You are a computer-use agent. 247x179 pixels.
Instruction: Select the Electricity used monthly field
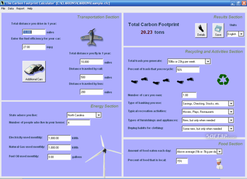point(59,138)
